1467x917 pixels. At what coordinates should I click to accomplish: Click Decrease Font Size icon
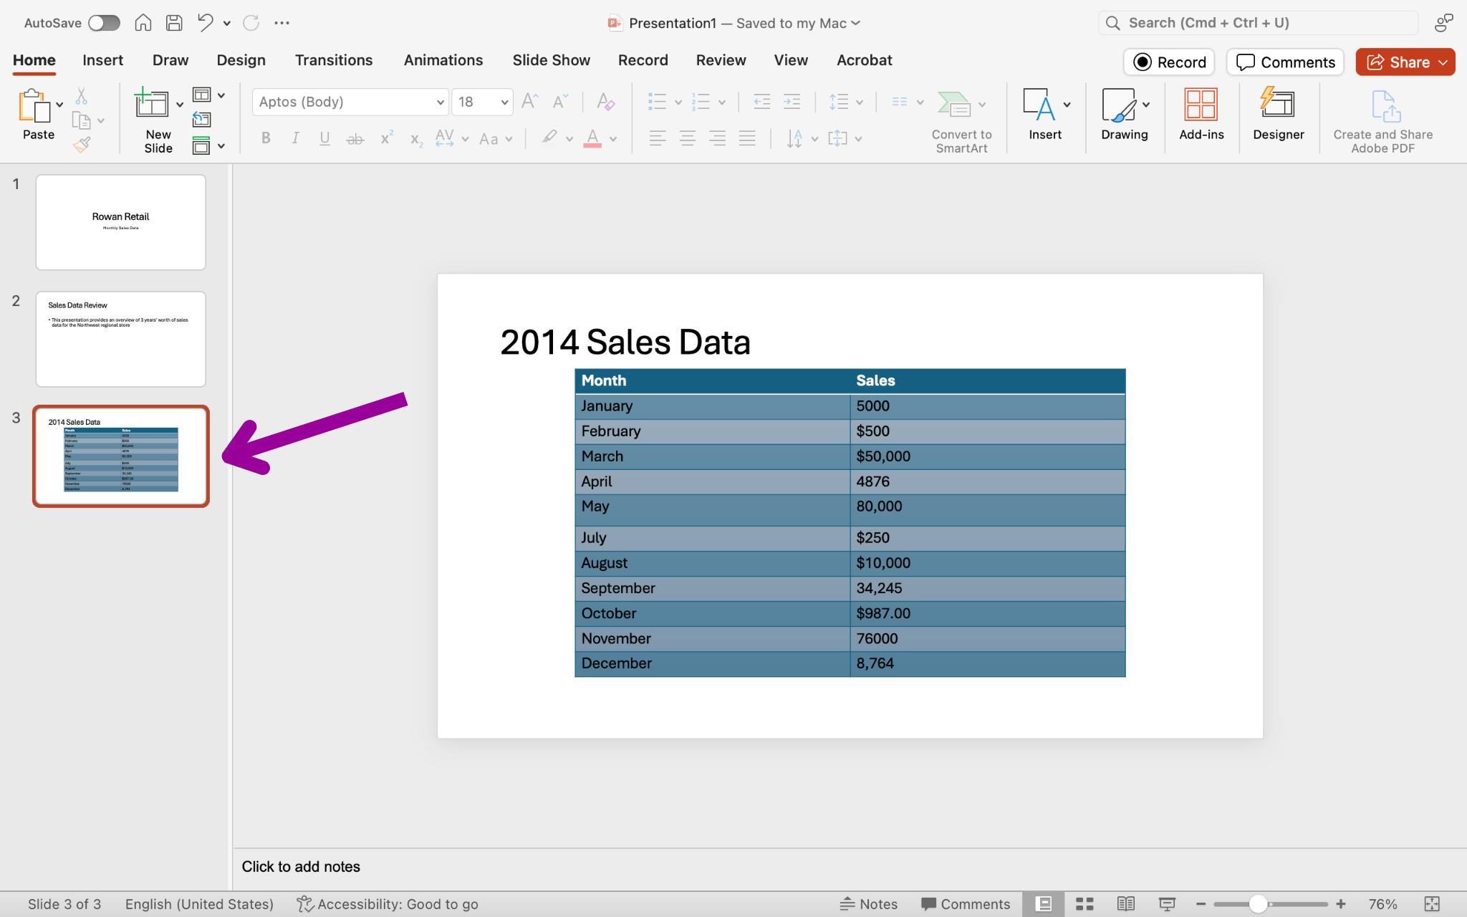click(x=560, y=101)
